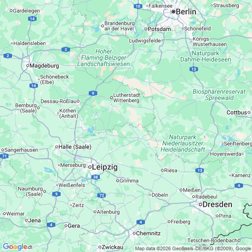Select the Naturpark Niederlausitzer Heidelandschaft label
The image size is (252, 252).
(183, 143)
